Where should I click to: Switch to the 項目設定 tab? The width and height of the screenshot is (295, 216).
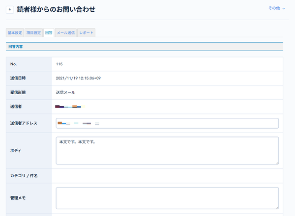pos(33,33)
